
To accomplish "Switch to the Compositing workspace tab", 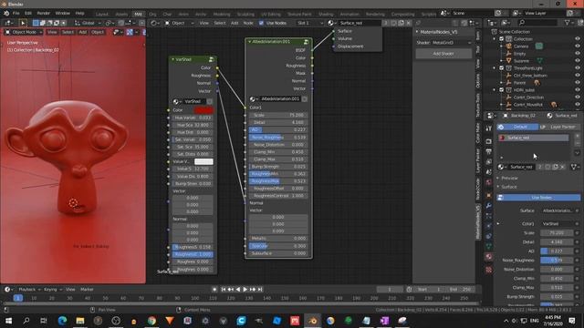I will [x=402, y=15].
